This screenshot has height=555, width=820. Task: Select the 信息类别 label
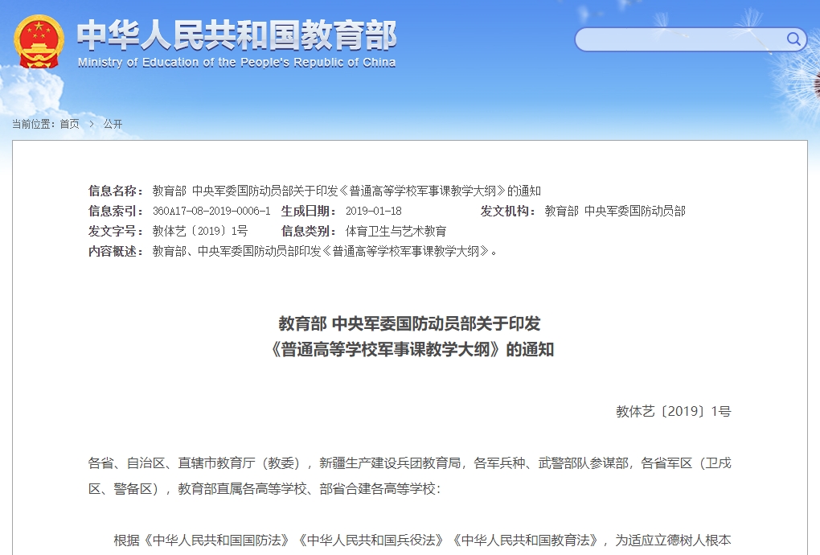tap(309, 231)
